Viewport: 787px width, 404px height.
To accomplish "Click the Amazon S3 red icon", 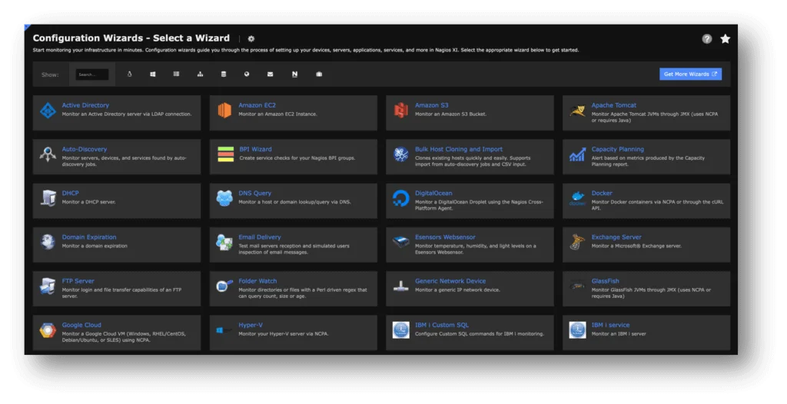I will point(401,111).
